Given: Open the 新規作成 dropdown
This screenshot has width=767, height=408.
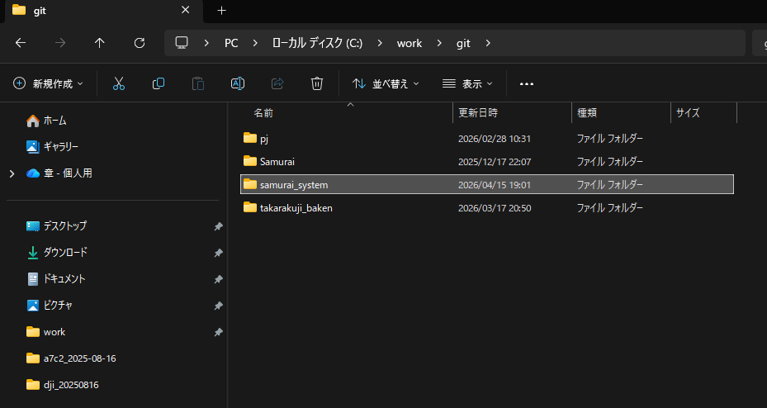Looking at the screenshot, I should click(x=49, y=83).
